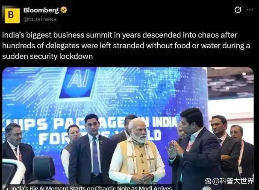Click the tweet text about India's business summit

126,46
